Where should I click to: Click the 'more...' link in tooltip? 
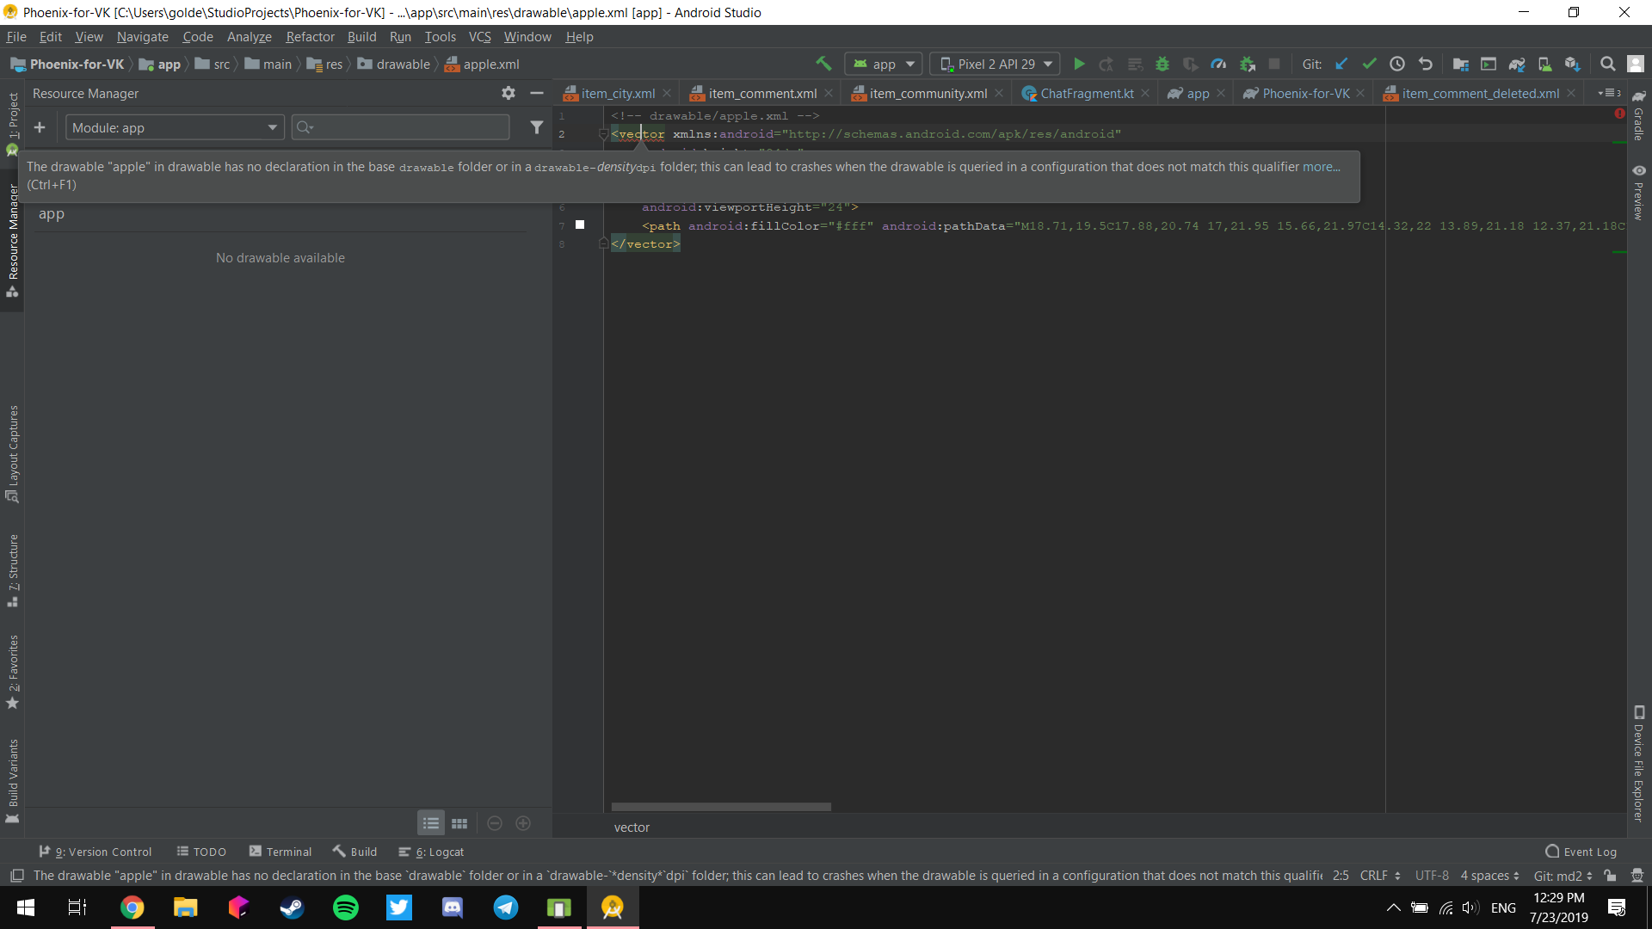(1321, 167)
